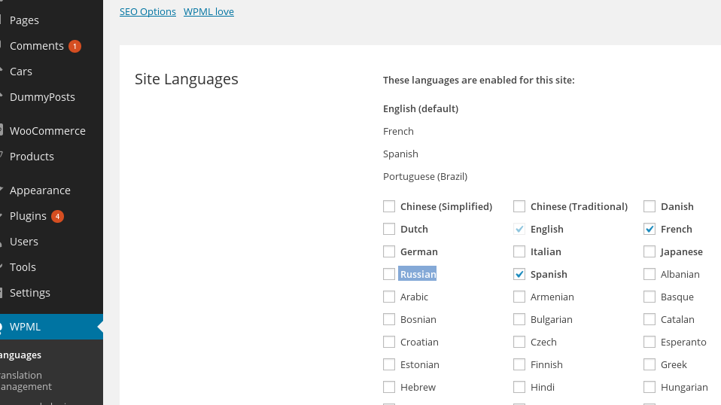
Task: Go to Pages in the sidebar
Action: coord(24,20)
